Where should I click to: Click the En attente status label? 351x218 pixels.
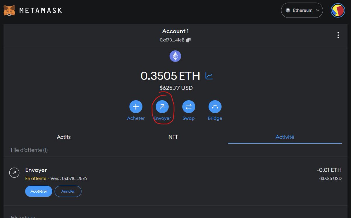(x=36, y=178)
